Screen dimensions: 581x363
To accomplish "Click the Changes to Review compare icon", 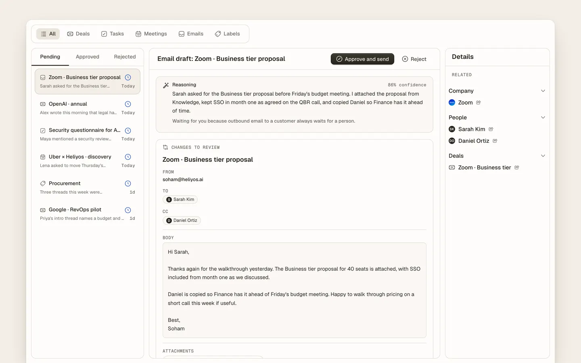I will 165,147.
